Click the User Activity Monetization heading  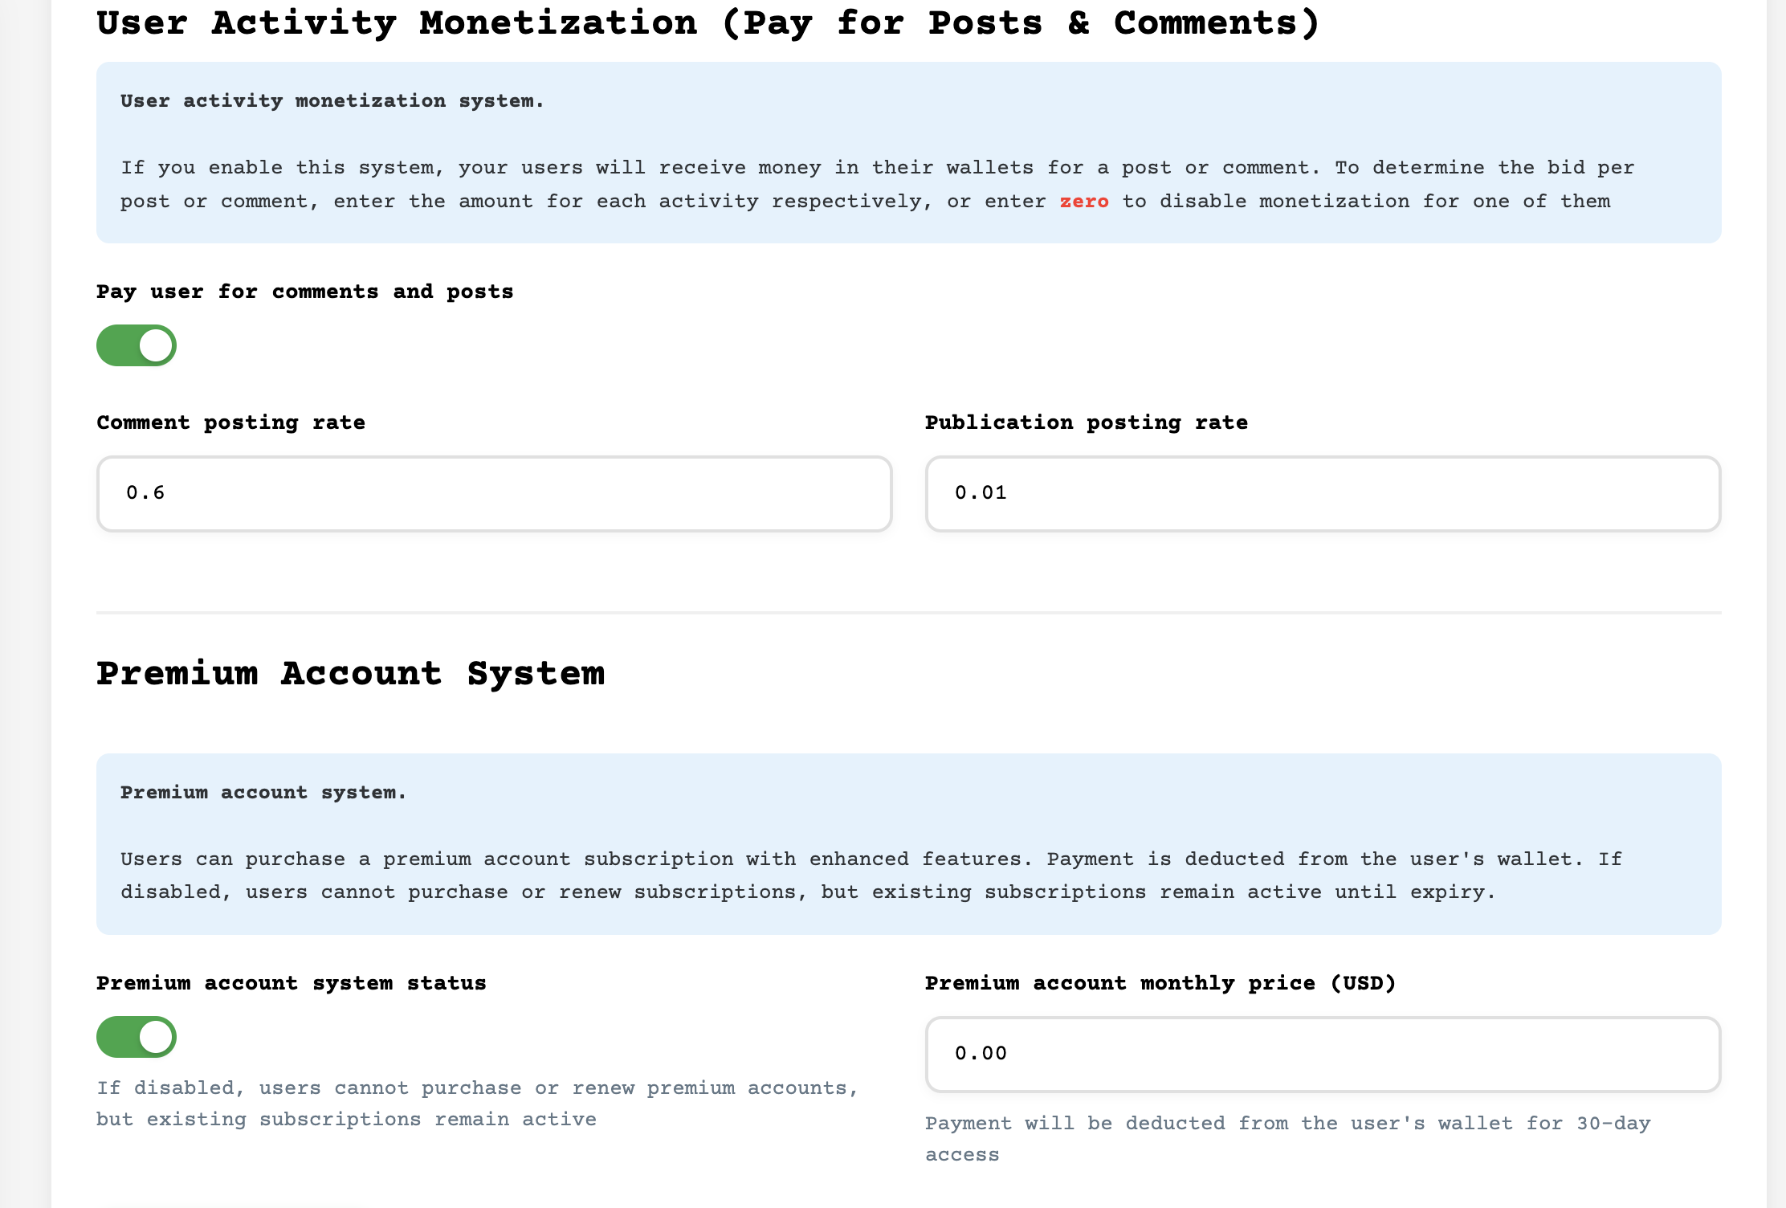pyautogui.click(x=708, y=24)
